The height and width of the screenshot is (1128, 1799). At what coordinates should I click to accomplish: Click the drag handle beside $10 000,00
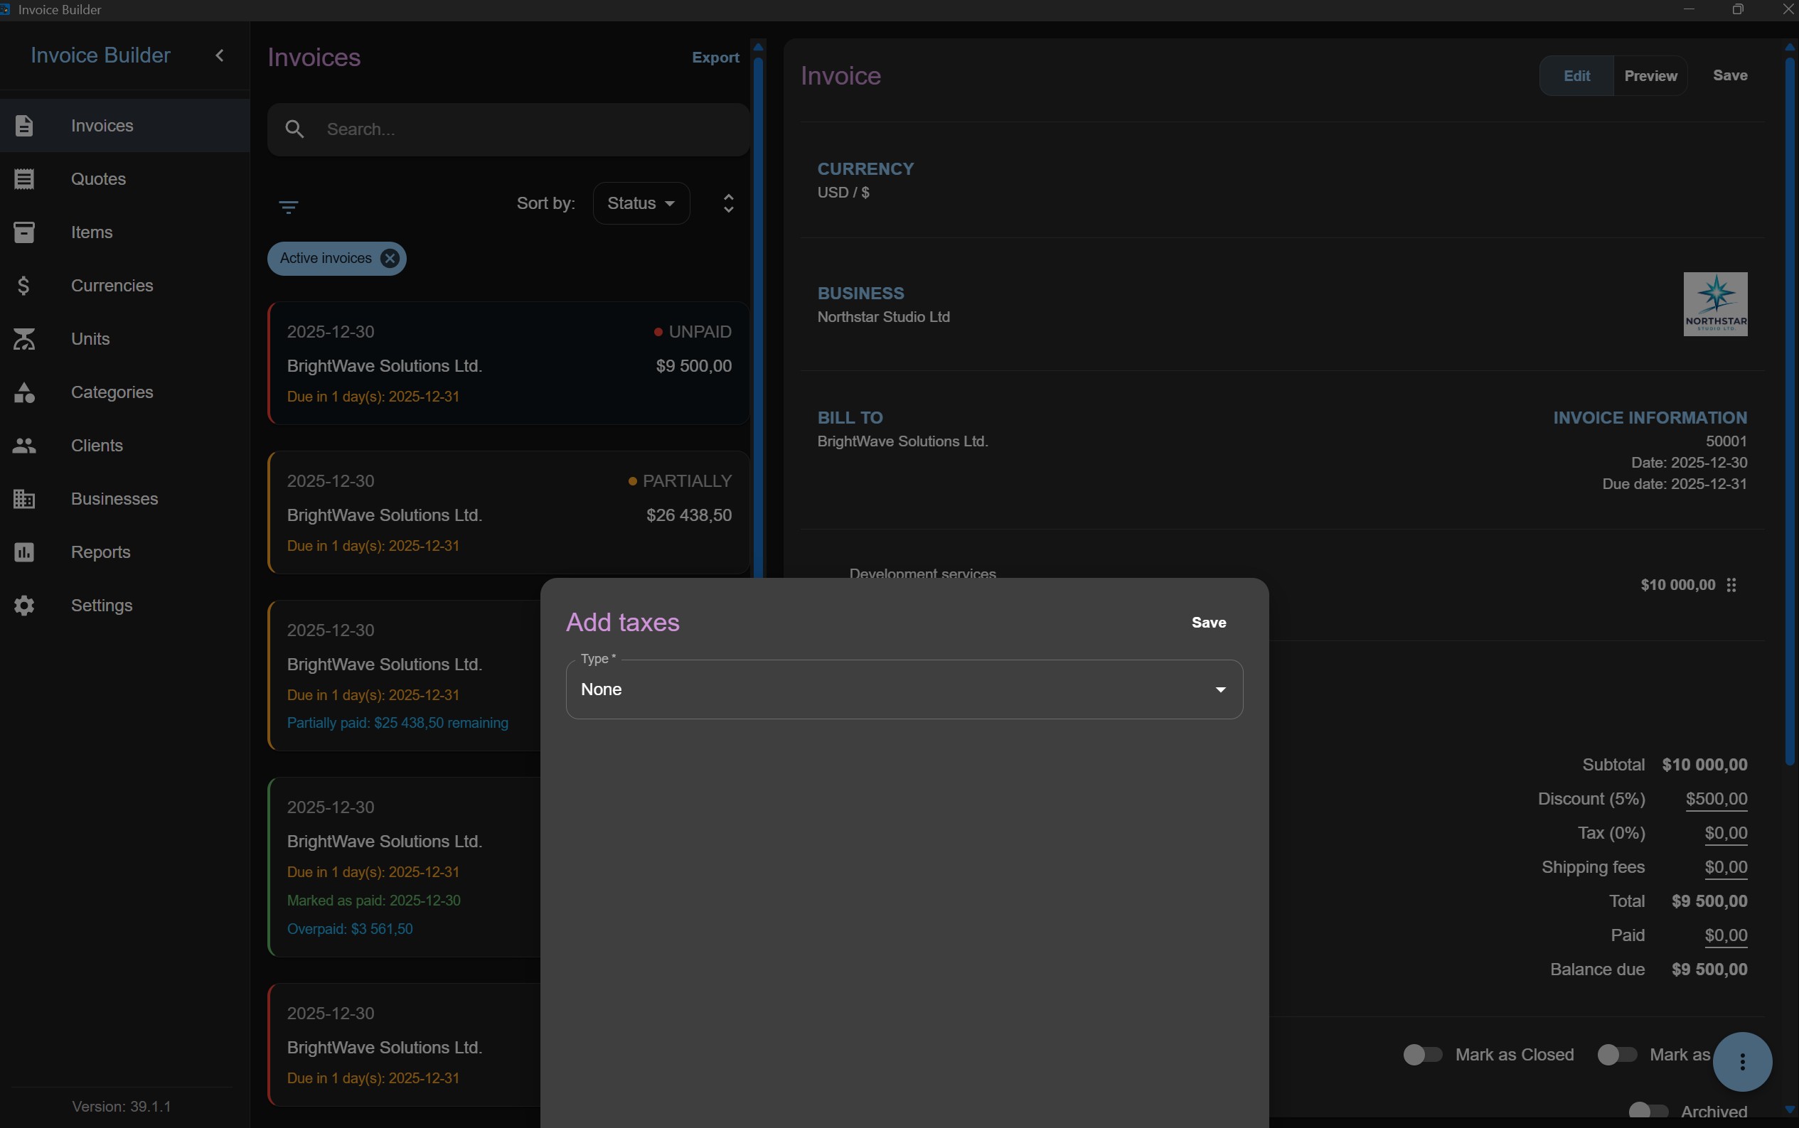click(1731, 585)
